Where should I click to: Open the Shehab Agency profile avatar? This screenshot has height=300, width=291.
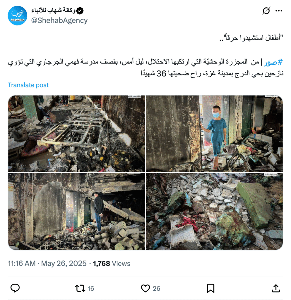17,16
